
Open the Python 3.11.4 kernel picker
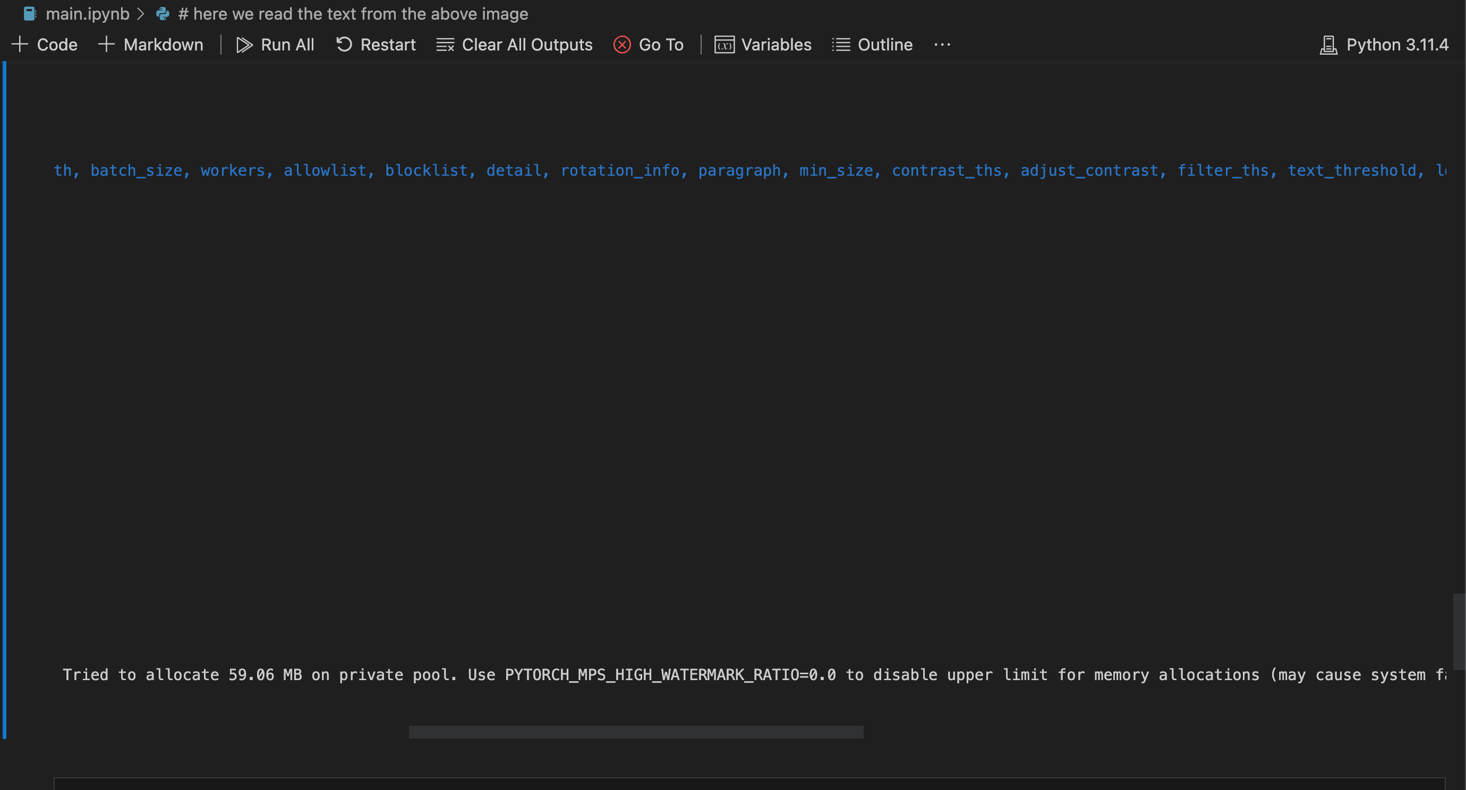[1397, 45]
